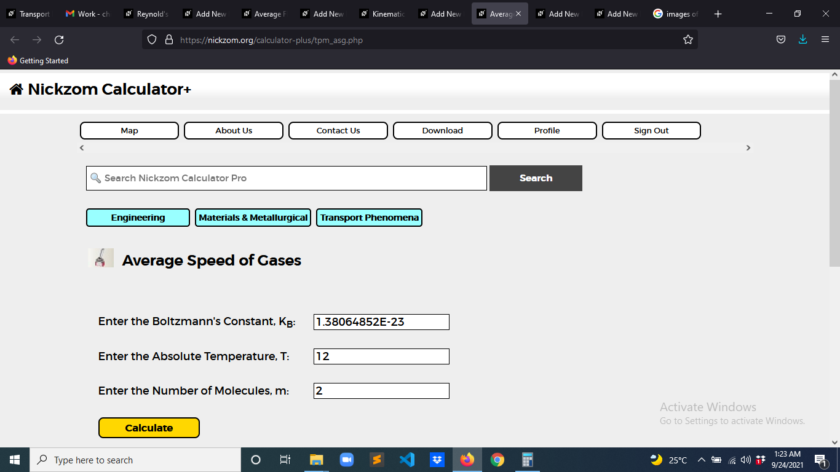Show site tracking protection shield
840x472 pixels.
pos(153,40)
